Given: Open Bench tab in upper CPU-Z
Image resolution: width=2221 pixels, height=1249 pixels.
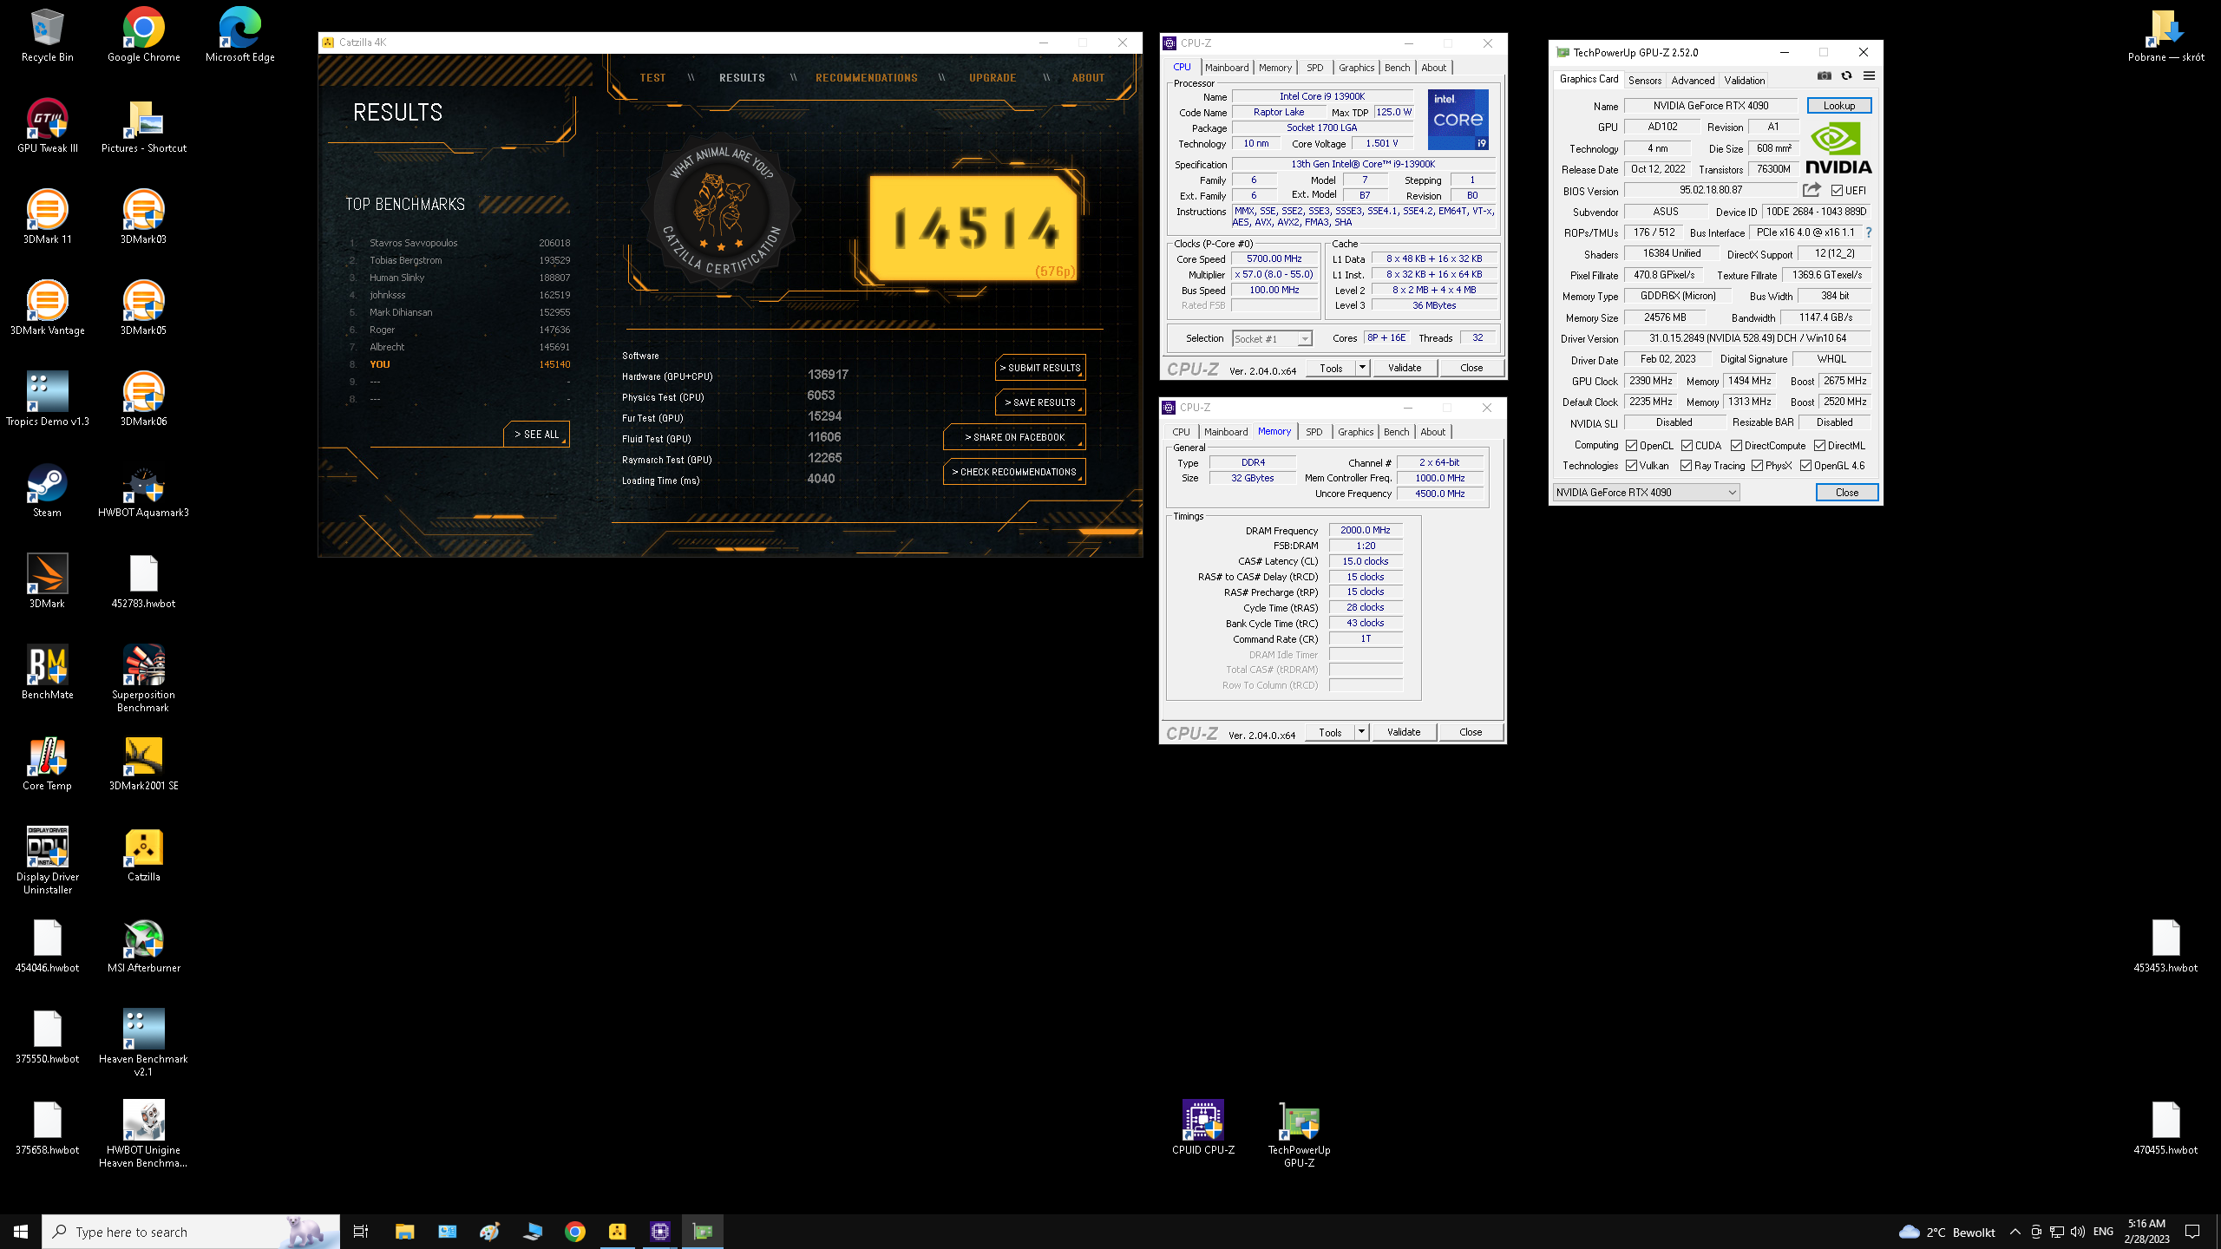Looking at the screenshot, I should point(1397,68).
